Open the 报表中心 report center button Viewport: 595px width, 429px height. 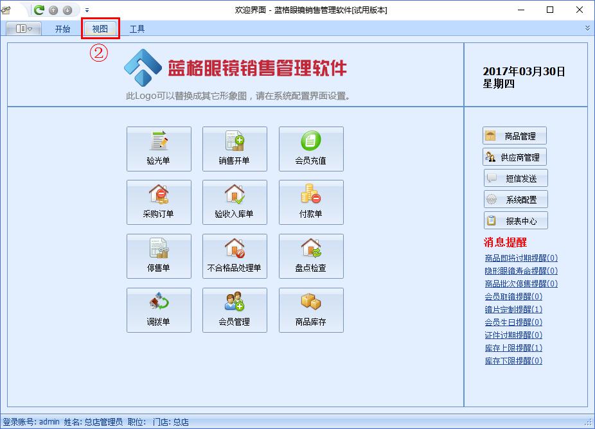pyautogui.click(x=515, y=221)
